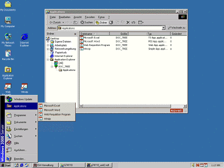Open the Address bar dropdown arrow
Screen dimensions: 224x168
164,28
